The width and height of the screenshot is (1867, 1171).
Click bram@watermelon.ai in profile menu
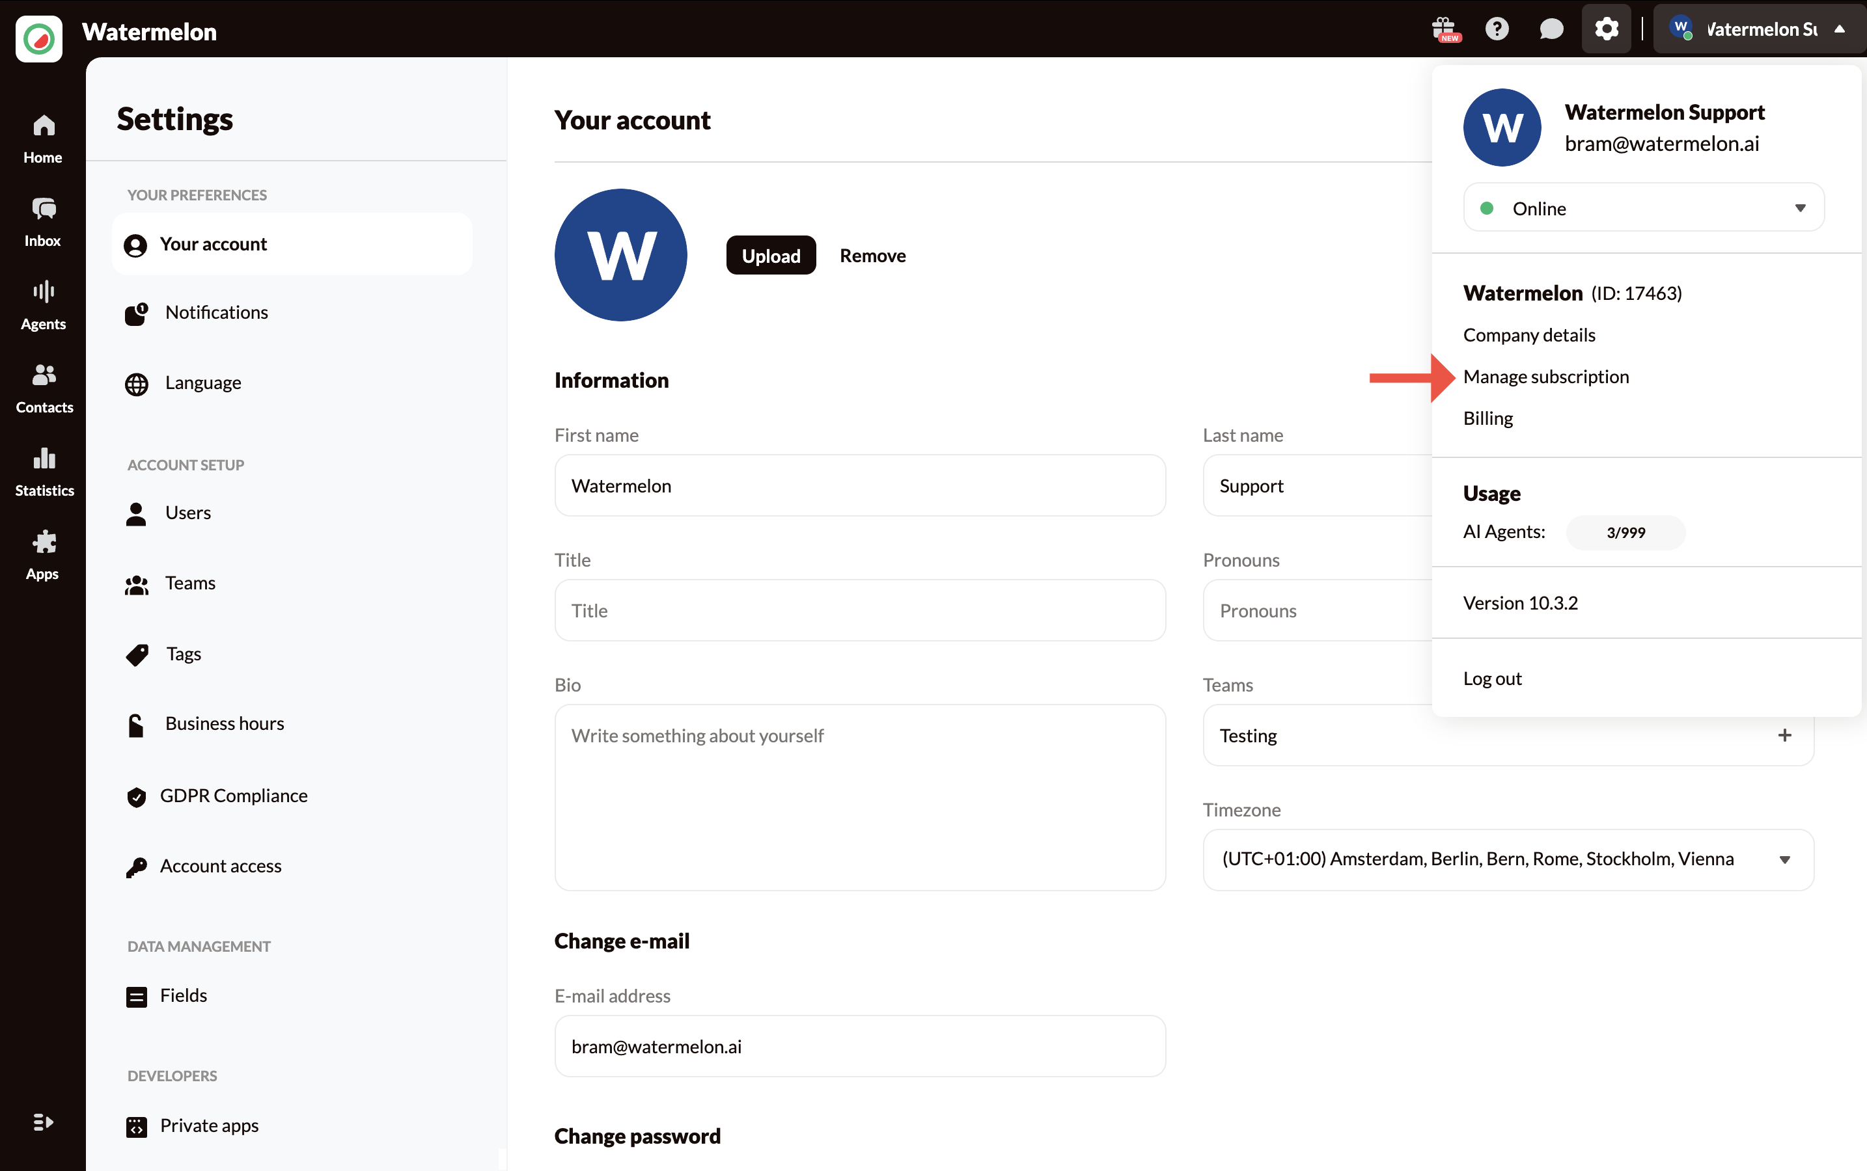1662,144
